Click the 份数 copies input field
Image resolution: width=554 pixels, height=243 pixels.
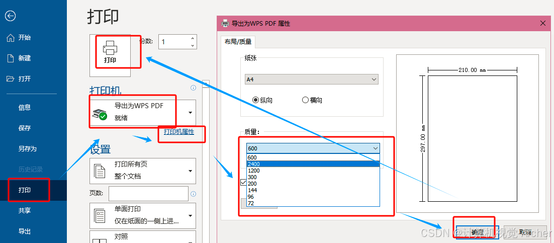[x=174, y=42]
